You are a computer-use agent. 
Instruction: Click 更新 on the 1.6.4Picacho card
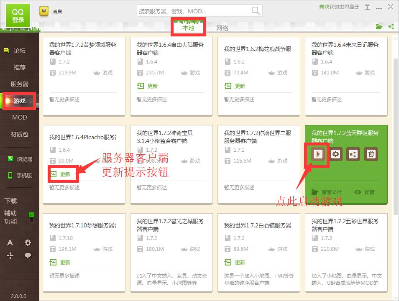60,174
